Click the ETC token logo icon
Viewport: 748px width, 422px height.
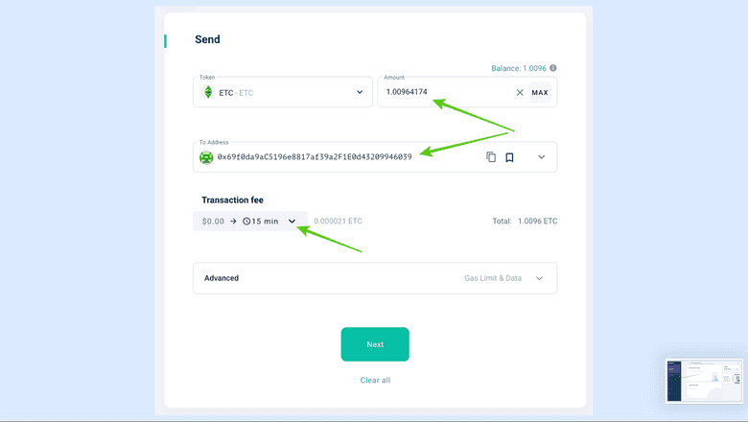(207, 92)
